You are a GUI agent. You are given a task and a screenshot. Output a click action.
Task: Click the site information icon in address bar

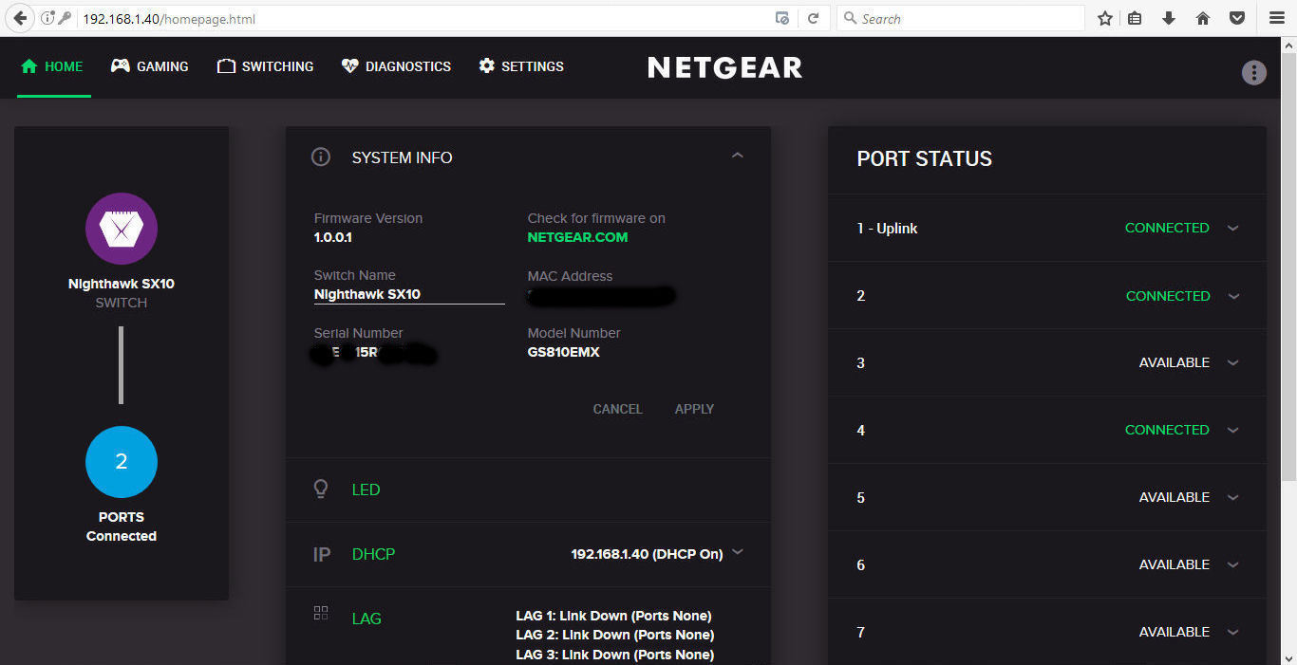pos(47,18)
